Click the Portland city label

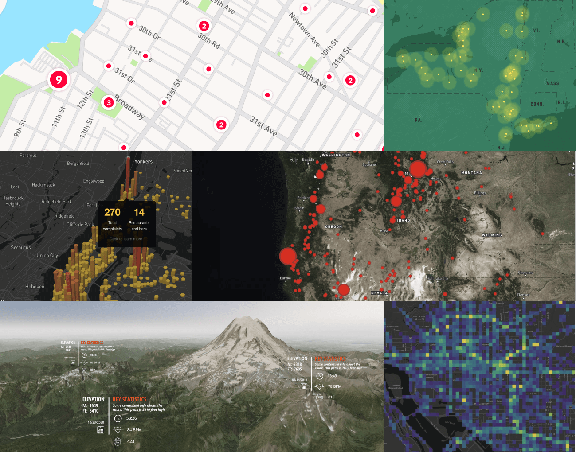coord(304,198)
